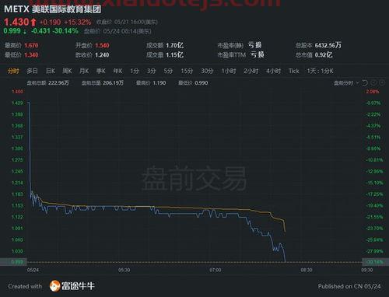The height and width of the screenshot is (297, 389).
Task: Click the 09:30 time axis label
Action: click(367, 270)
